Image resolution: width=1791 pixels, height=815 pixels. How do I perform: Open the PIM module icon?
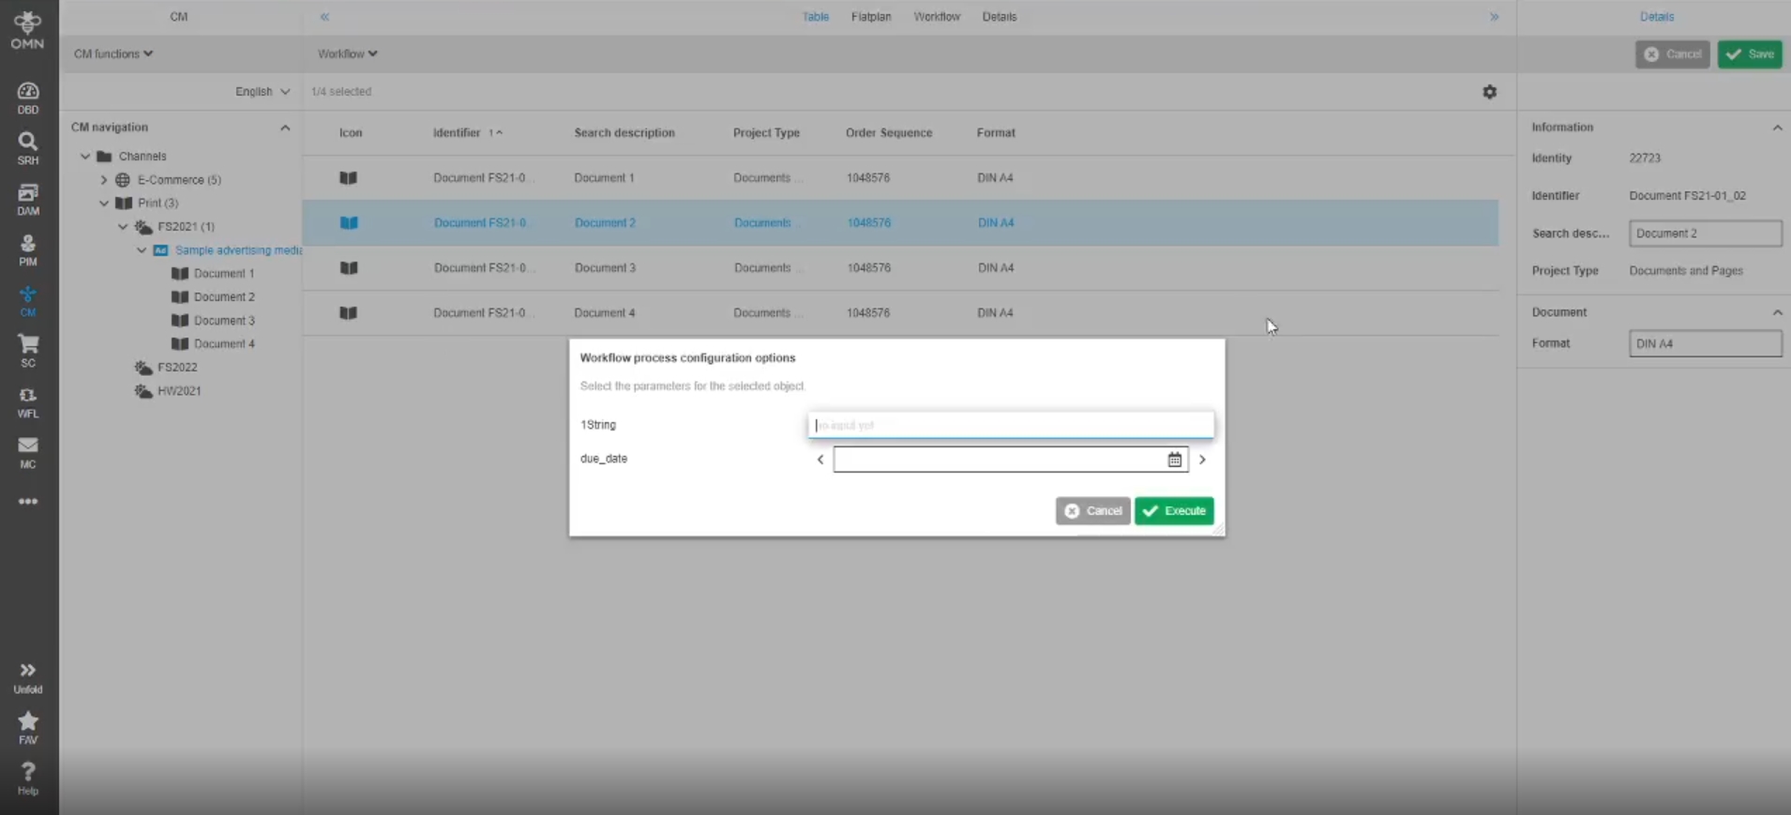click(x=28, y=249)
